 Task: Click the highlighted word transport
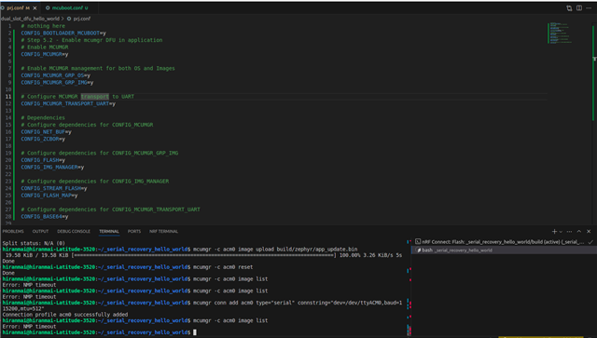click(95, 97)
